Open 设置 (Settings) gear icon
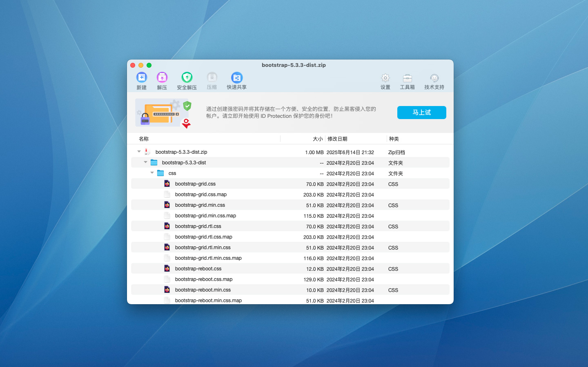 point(385,78)
